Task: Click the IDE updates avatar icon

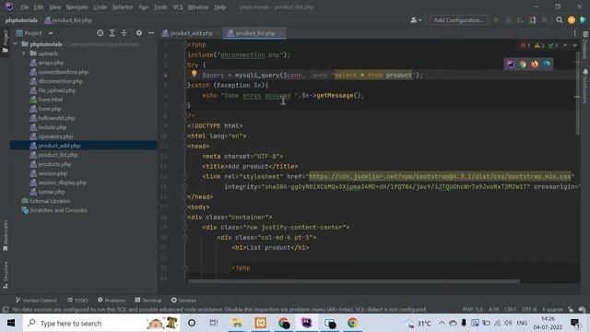Action: (572, 20)
